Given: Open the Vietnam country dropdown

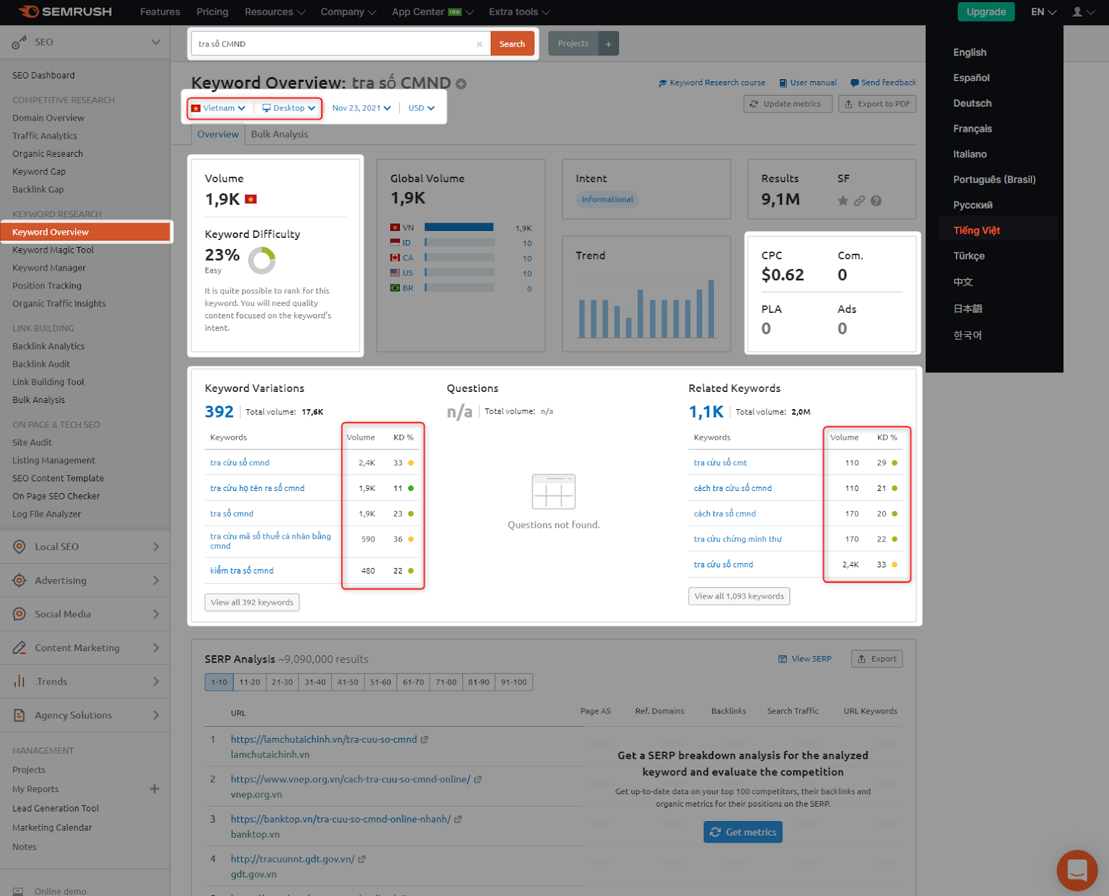Looking at the screenshot, I should coord(218,108).
